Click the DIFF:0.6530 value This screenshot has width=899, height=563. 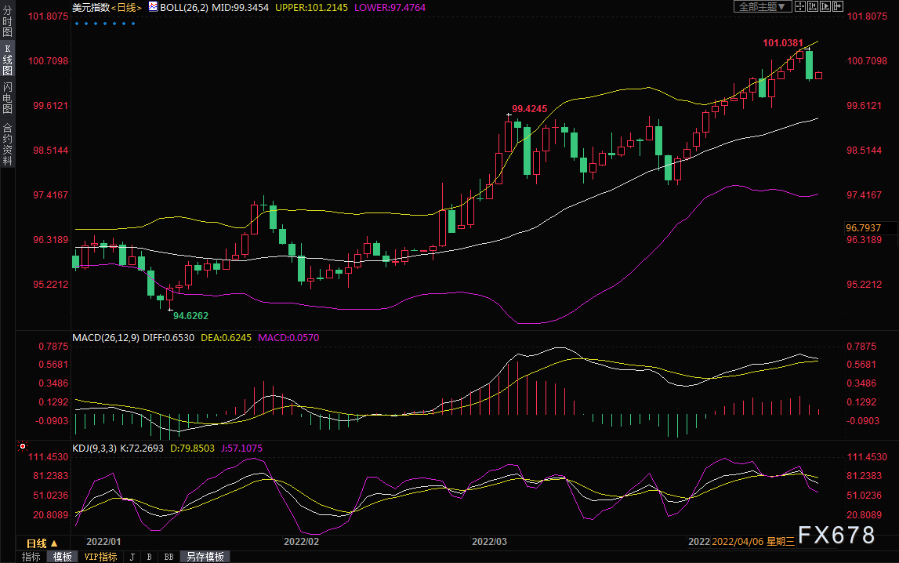[x=169, y=338]
